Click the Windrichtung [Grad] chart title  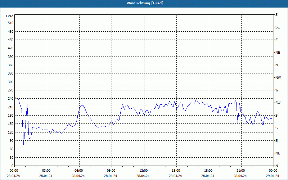pos(145,3)
